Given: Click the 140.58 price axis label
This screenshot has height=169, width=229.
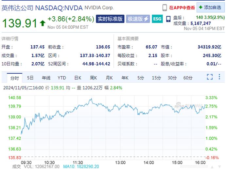Looking at the screenshot, I should [x=15, y=98].
